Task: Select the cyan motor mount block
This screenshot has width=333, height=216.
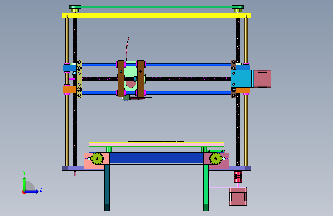Action: tap(242, 79)
